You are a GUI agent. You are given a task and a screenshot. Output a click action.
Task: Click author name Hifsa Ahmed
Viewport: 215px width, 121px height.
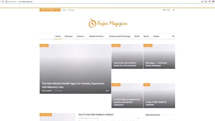coord(47,91)
